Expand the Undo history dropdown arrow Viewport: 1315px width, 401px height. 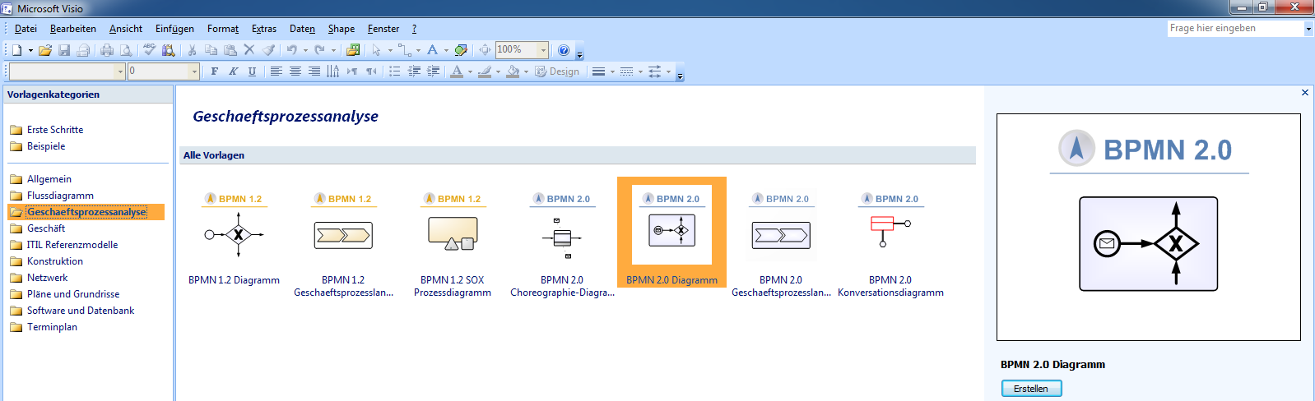click(305, 50)
